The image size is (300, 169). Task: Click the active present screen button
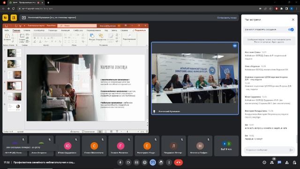click(x=153, y=162)
